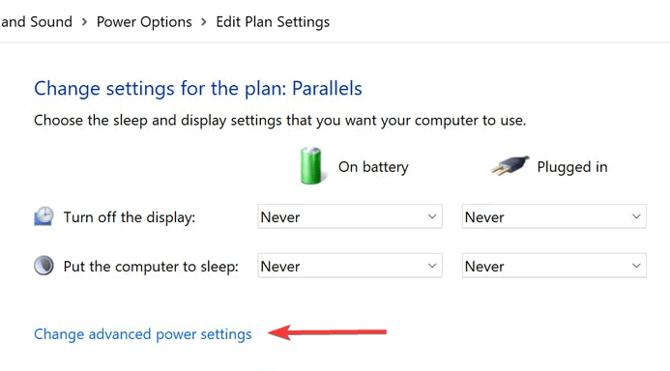Click the 'On battery' column label

(373, 167)
